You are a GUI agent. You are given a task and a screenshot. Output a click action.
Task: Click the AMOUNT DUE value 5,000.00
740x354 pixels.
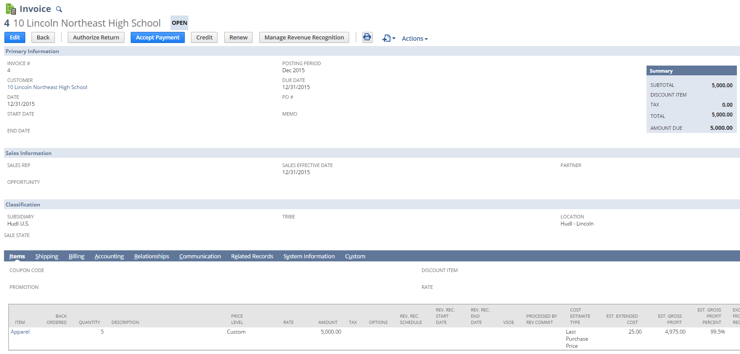tap(721, 128)
